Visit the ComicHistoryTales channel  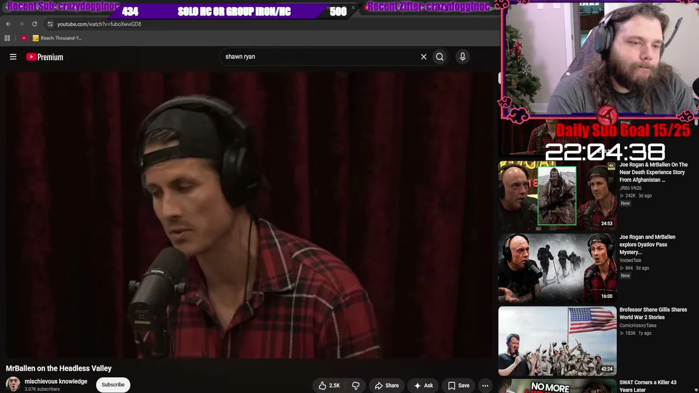[x=638, y=325]
